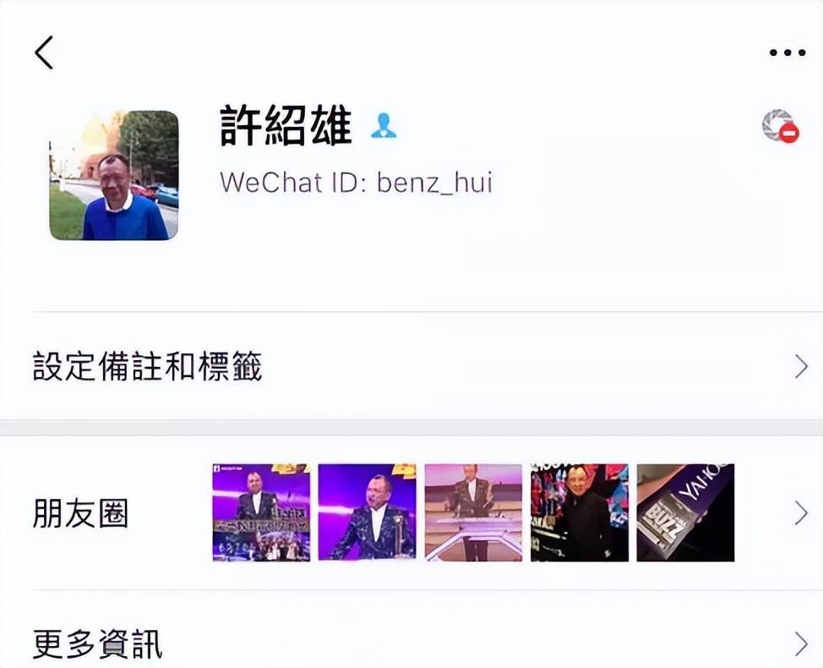Open the three-dot more options menu

788,52
